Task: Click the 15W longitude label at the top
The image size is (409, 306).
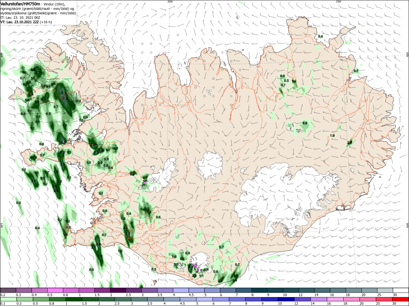Action: click(338, 2)
